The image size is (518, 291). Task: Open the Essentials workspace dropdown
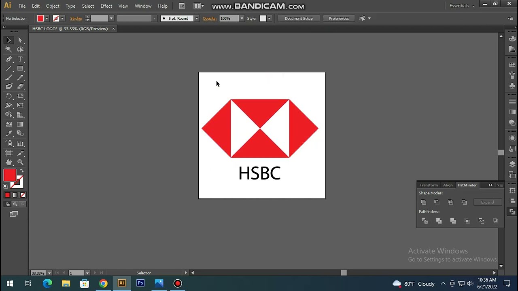pyautogui.click(x=462, y=6)
